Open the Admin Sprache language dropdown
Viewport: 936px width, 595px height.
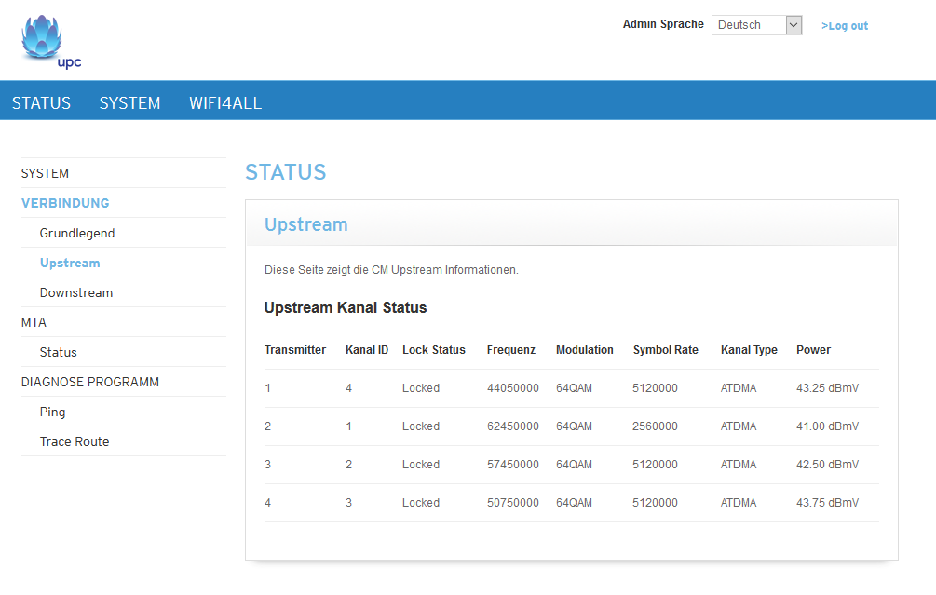click(756, 25)
